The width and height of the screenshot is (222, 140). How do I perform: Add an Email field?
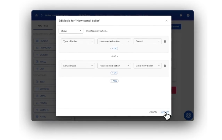(45, 96)
